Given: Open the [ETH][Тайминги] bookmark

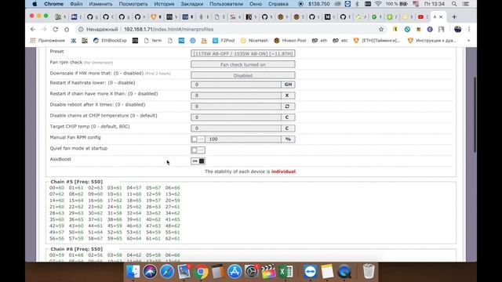Looking at the screenshot, I should pyautogui.click(x=377, y=41).
